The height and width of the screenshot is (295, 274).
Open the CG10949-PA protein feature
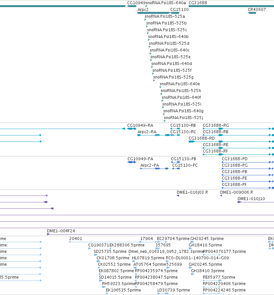pos(131,162)
